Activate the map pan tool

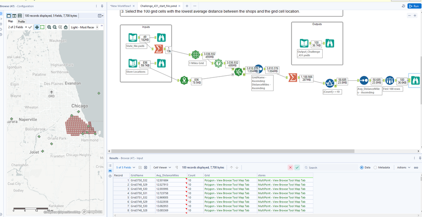[37, 27]
